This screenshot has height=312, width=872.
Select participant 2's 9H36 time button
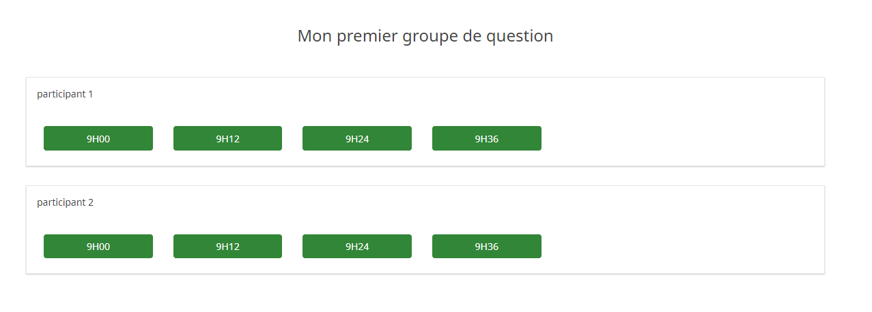(487, 247)
